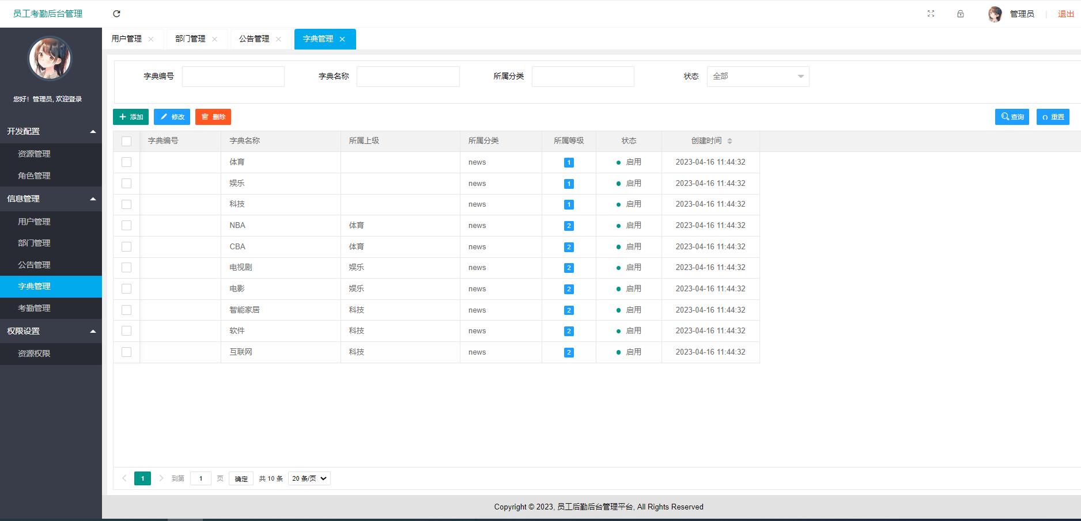Viewport: 1081px width, 521px height.
Task: Click the 删除 button
Action: (213, 117)
